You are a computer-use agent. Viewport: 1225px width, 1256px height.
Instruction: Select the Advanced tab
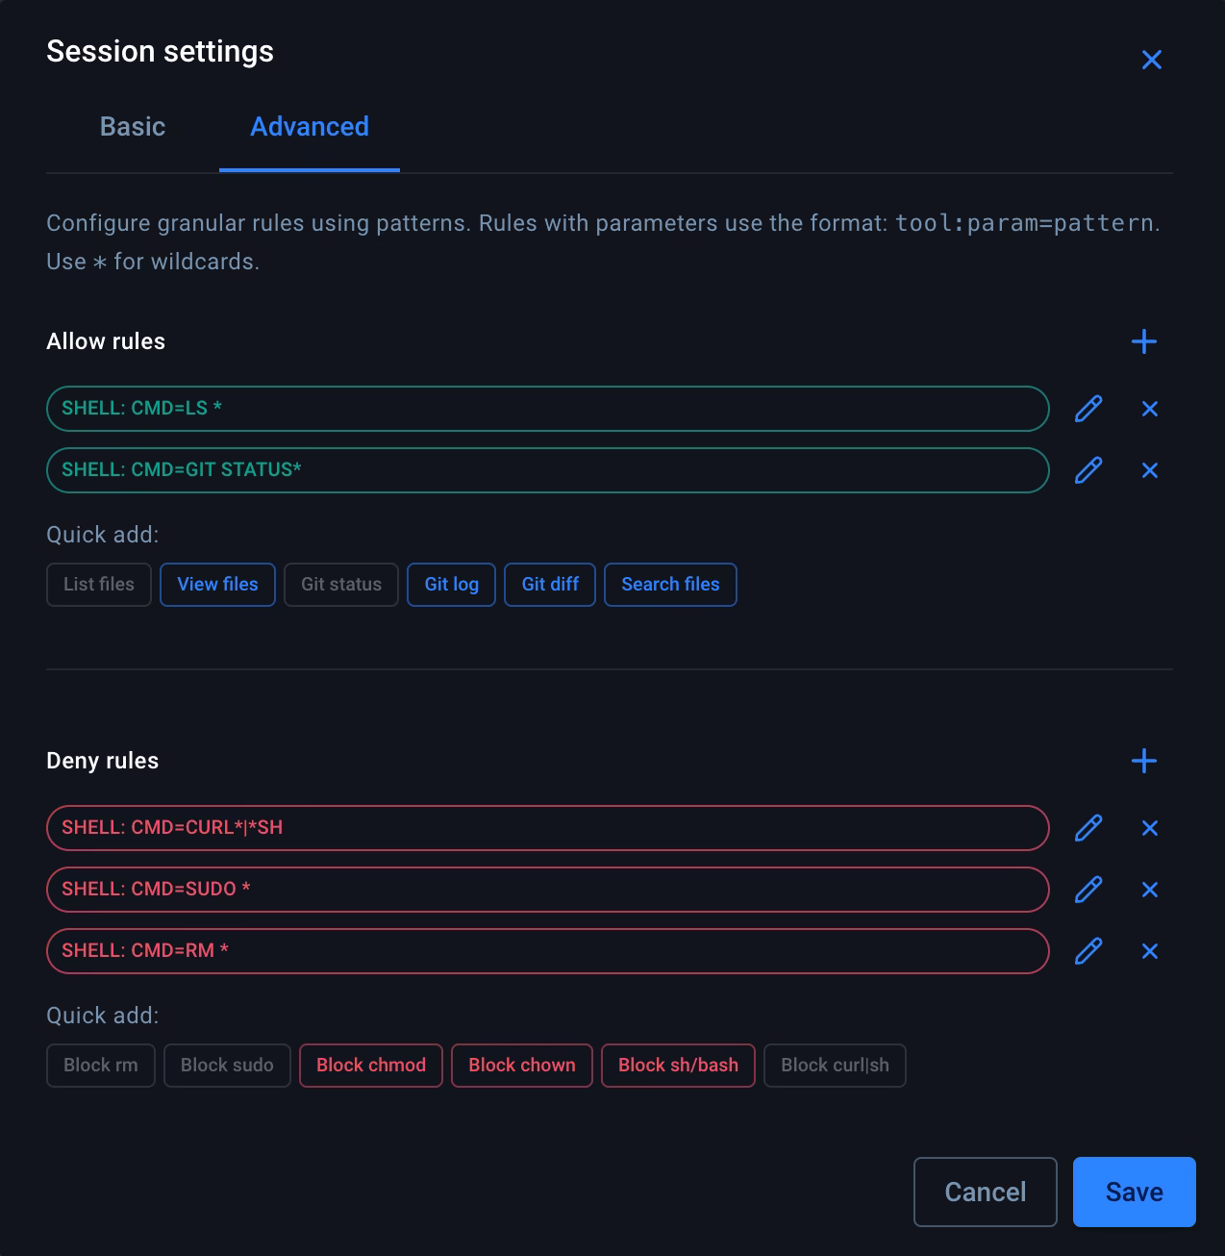309,126
